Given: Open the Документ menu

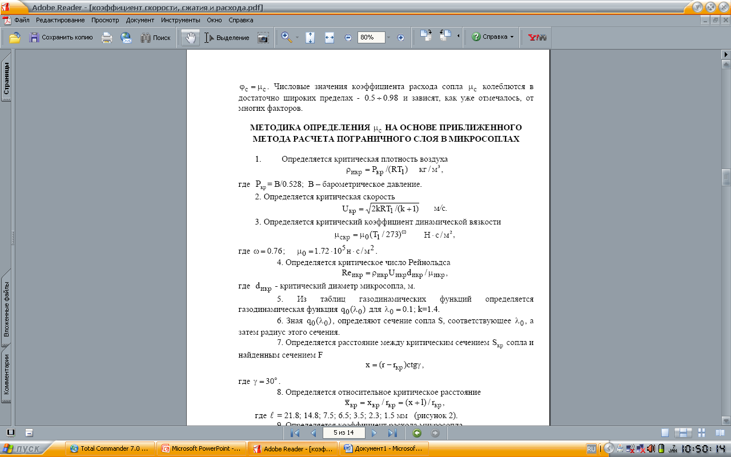Looking at the screenshot, I should [140, 20].
